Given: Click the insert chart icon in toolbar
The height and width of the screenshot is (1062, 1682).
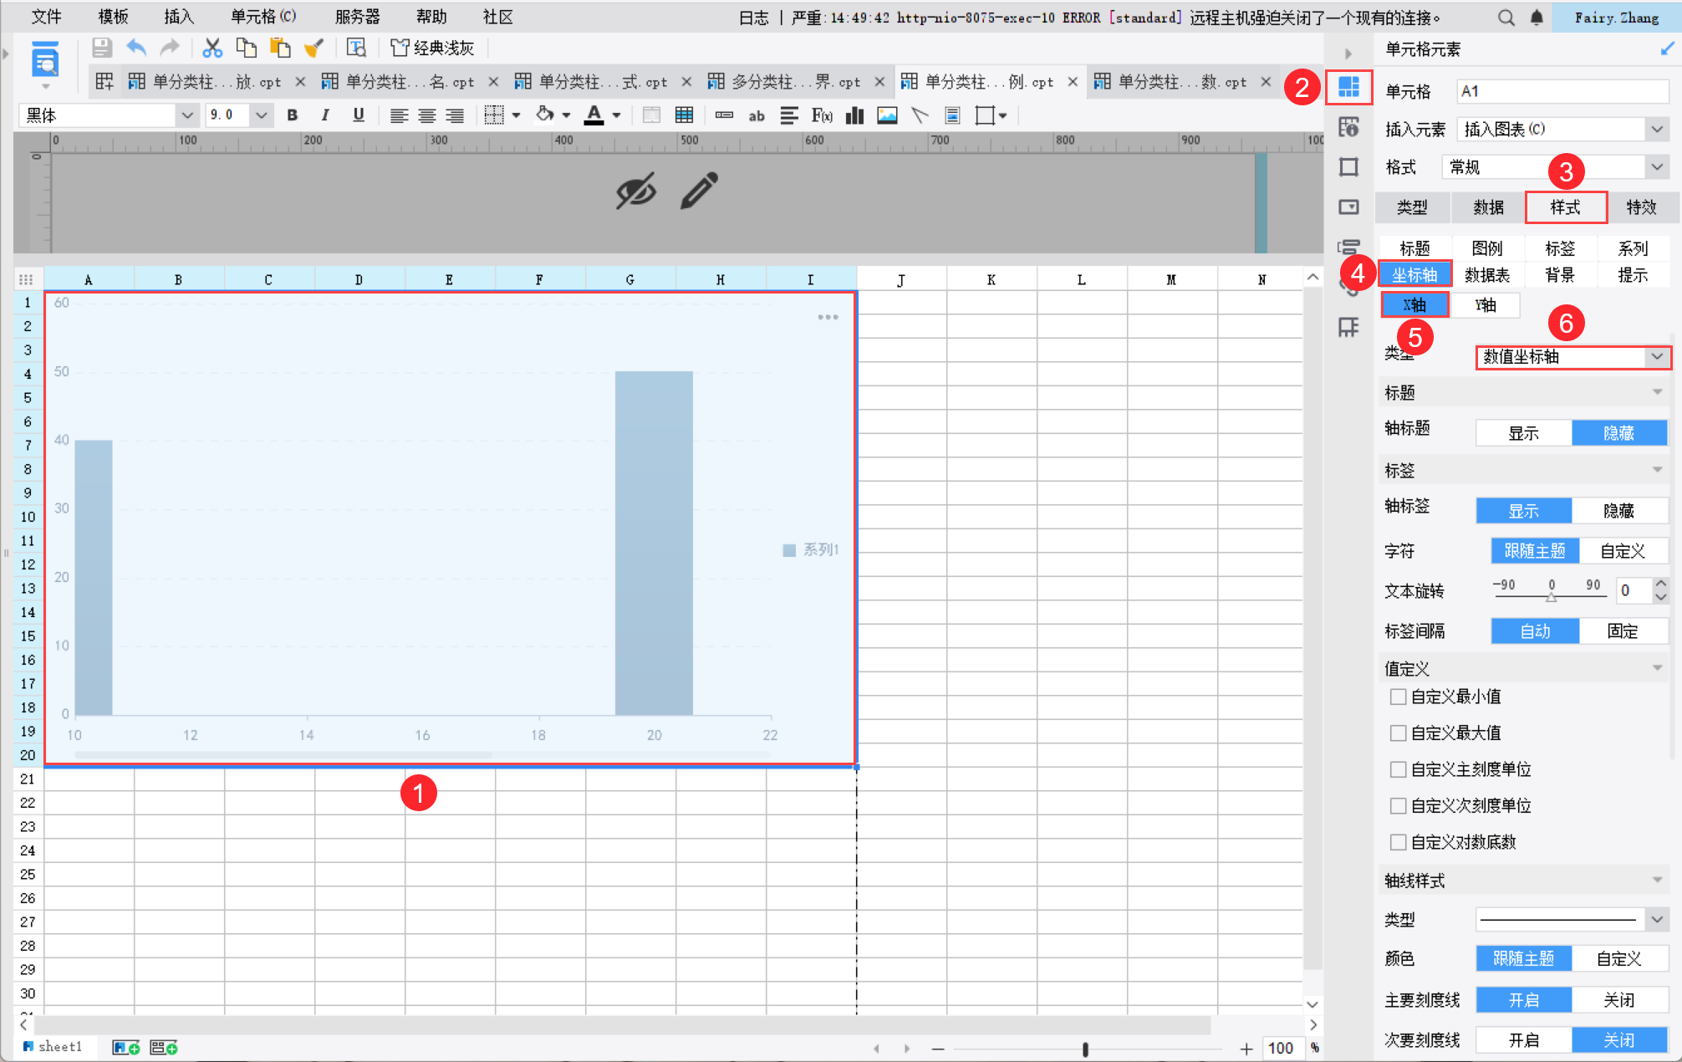Looking at the screenshot, I should 854,115.
